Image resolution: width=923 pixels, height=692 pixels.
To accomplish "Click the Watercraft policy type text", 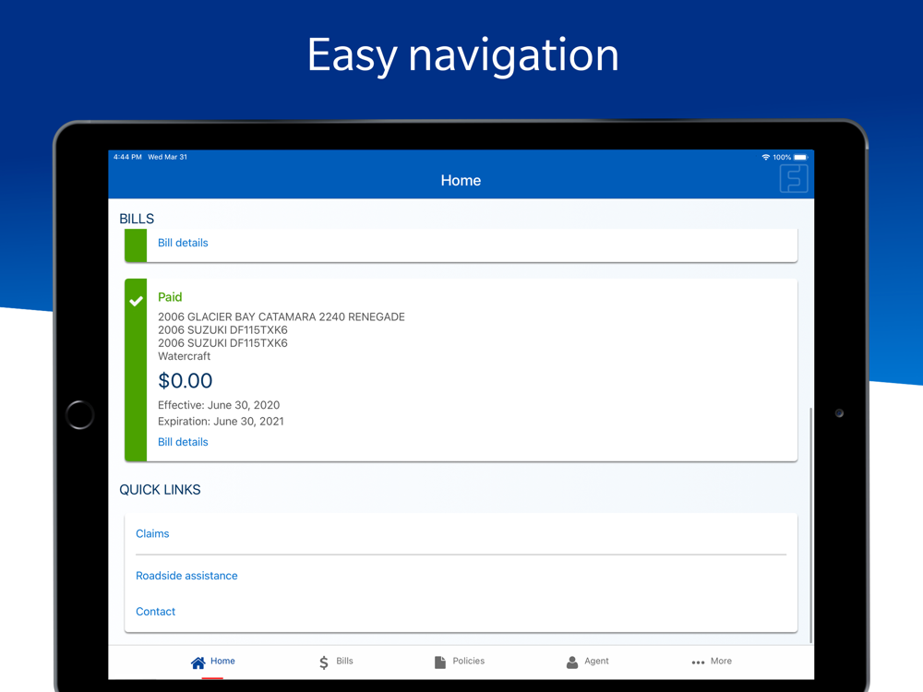I will pos(184,356).
